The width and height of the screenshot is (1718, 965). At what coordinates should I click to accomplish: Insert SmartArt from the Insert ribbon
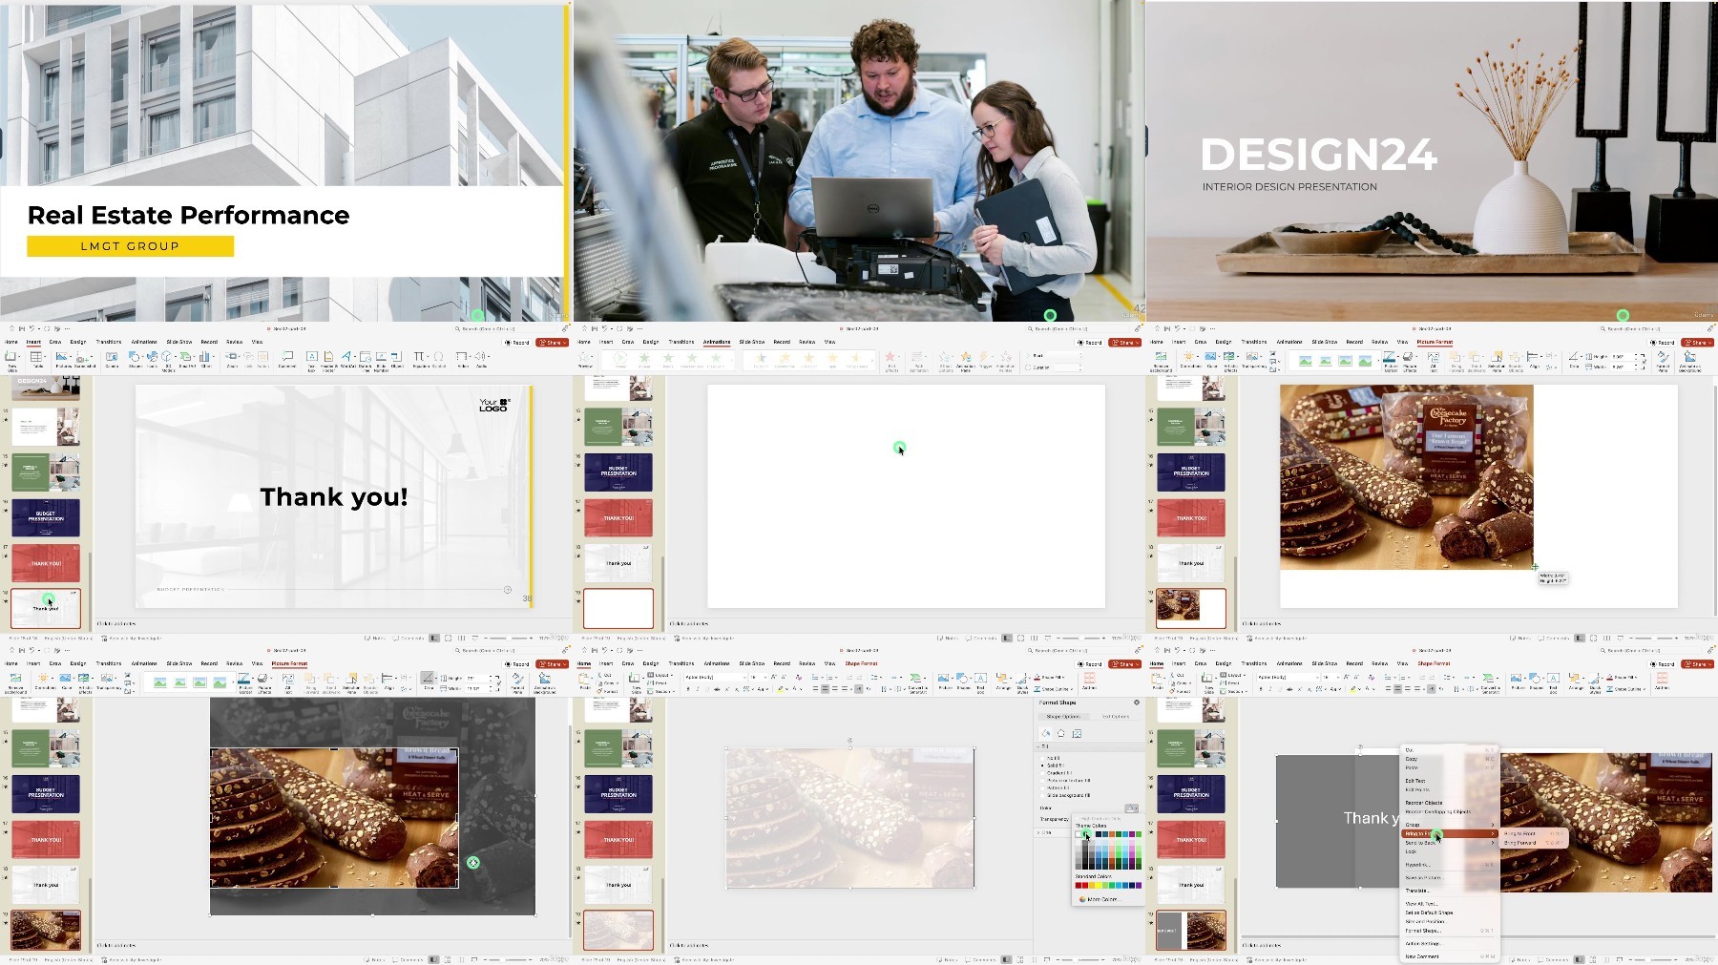click(187, 360)
